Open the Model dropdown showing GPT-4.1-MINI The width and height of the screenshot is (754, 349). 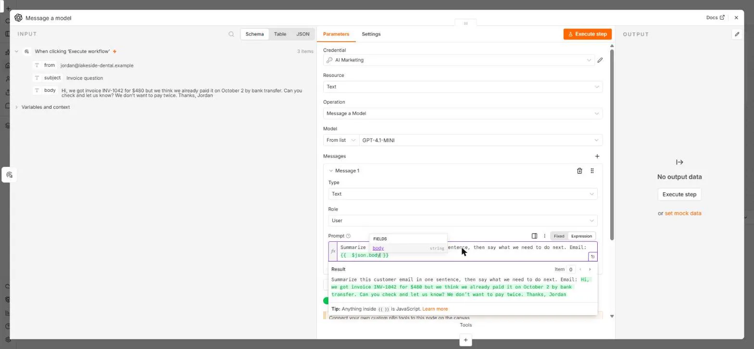[x=481, y=140]
